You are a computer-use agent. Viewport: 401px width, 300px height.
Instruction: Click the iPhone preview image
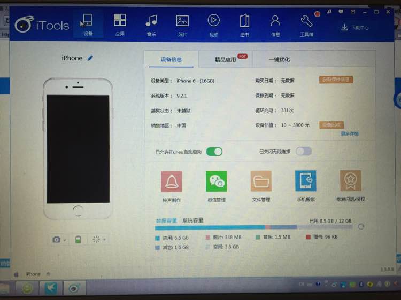point(78,149)
